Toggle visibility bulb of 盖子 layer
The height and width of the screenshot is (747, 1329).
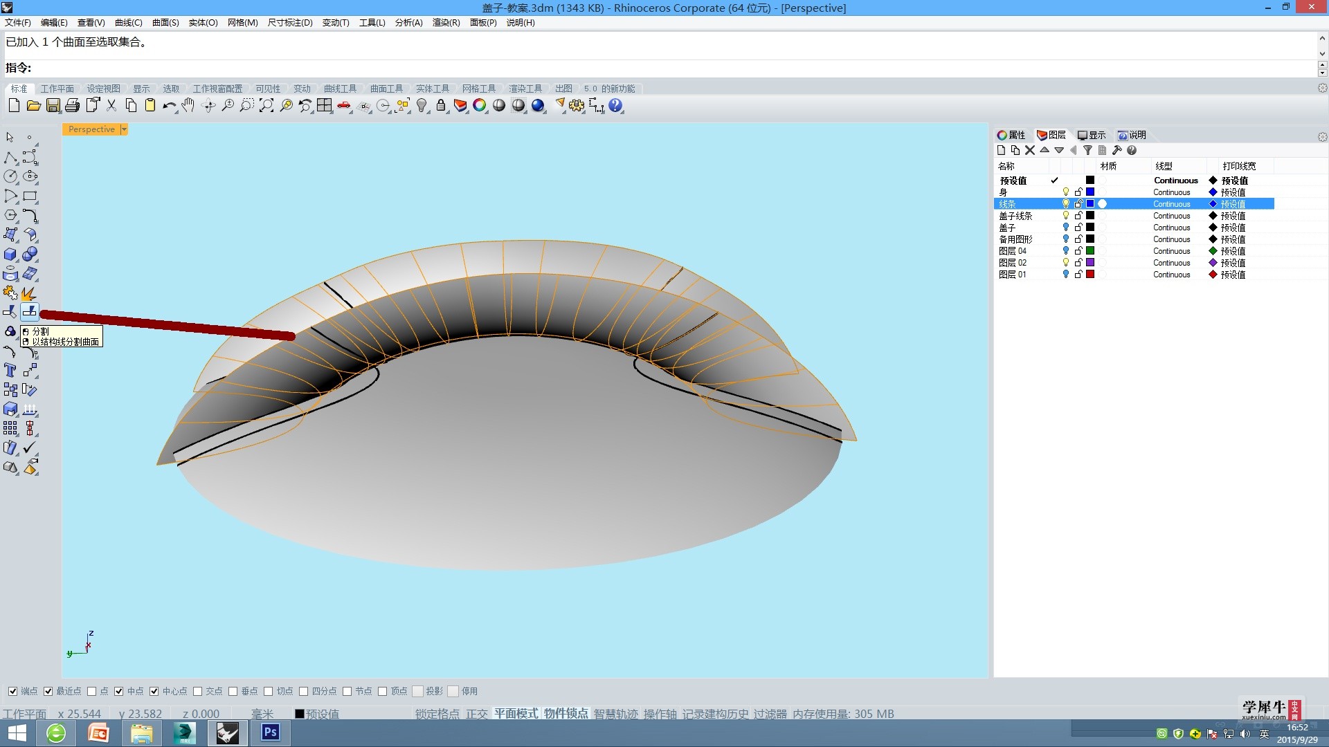click(1066, 228)
